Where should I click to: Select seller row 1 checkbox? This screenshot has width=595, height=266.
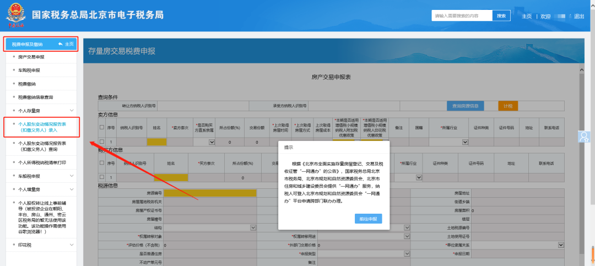[x=101, y=142]
